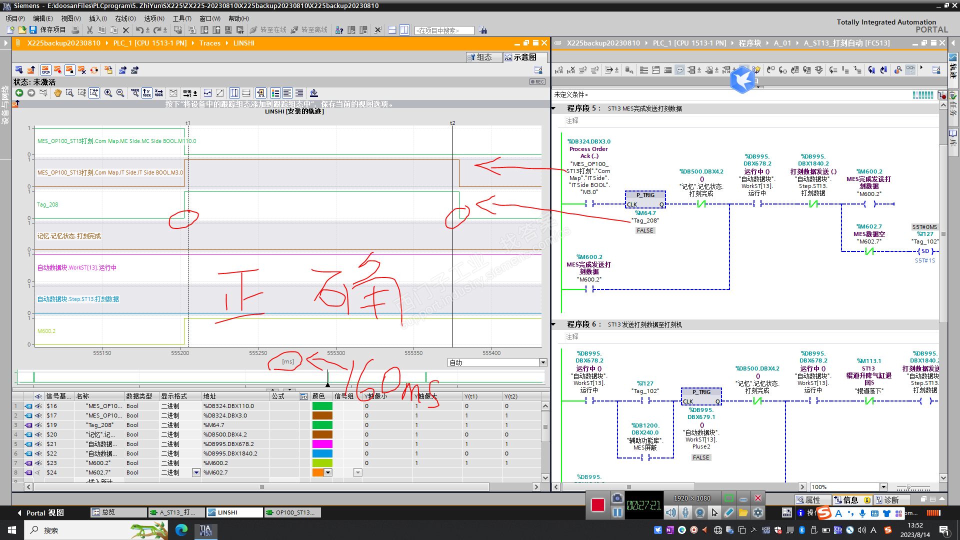Toggle display of signal $24 M602.7
The image size is (960, 540).
point(38,472)
